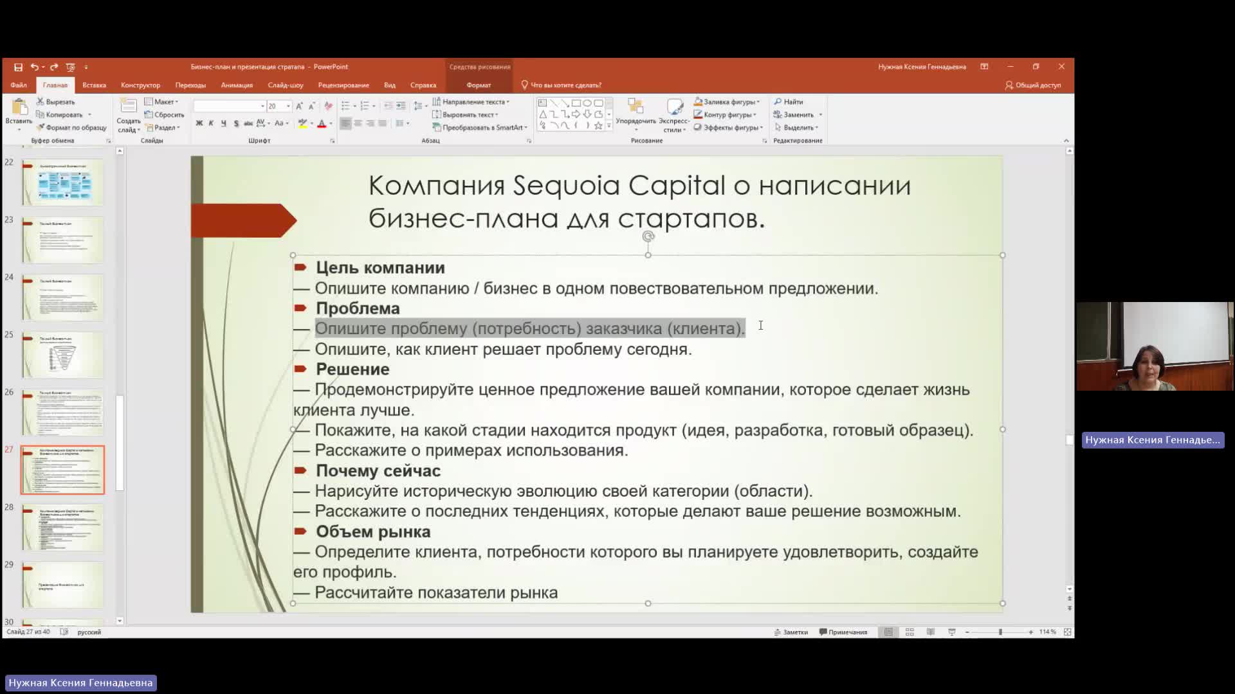The height and width of the screenshot is (694, 1235).
Task: Toggle text shadow (S) formatting
Action: (236, 123)
